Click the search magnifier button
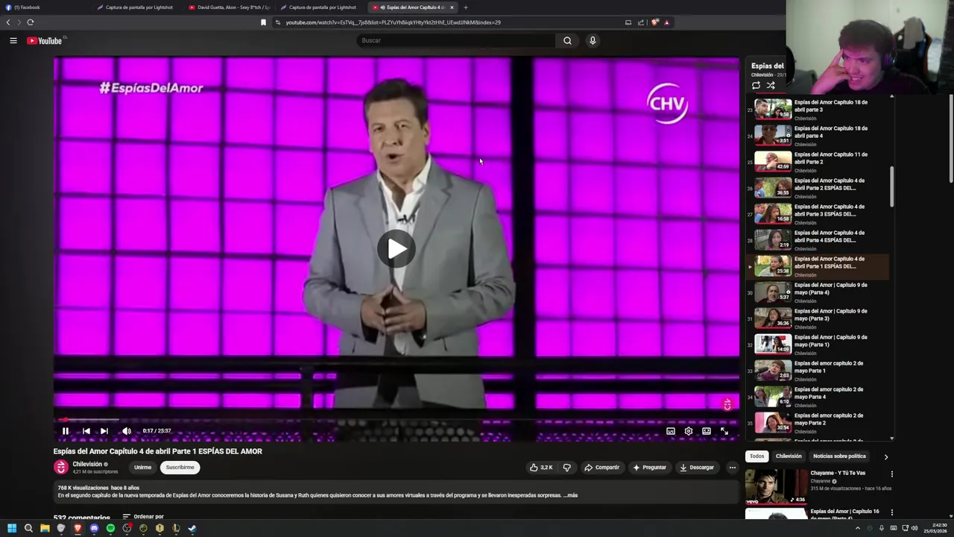The height and width of the screenshot is (537, 954). (567, 40)
